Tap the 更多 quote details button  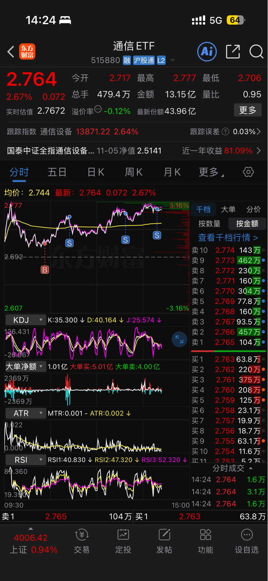click(x=248, y=110)
